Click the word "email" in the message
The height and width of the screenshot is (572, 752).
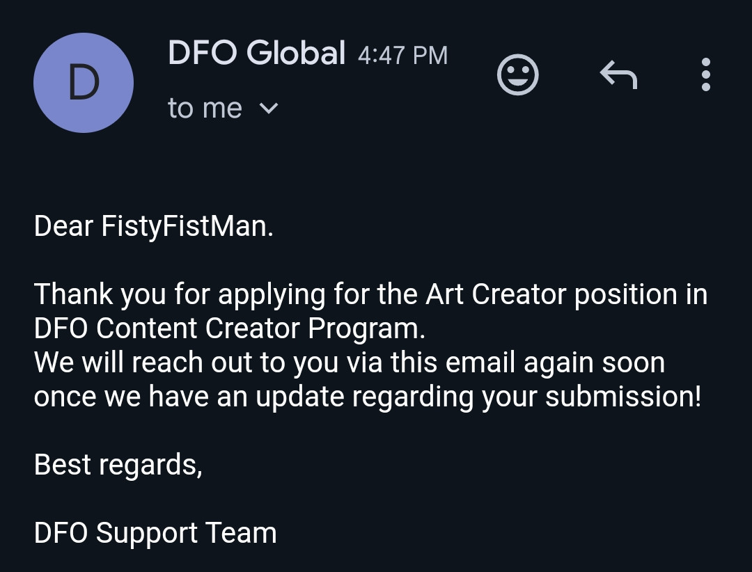[x=480, y=362]
